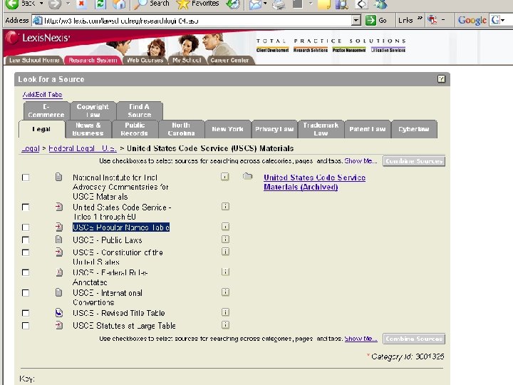This screenshot has width=513, height=385.
Task: Select the Public Records tab
Action: pyautogui.click(x=135, y=129)
